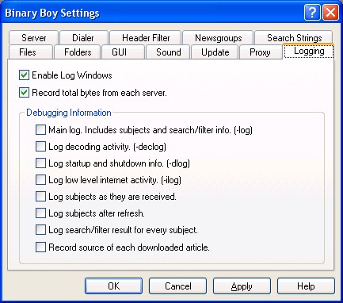Close the Binary Boy Settings dialog

click(330, 13)
